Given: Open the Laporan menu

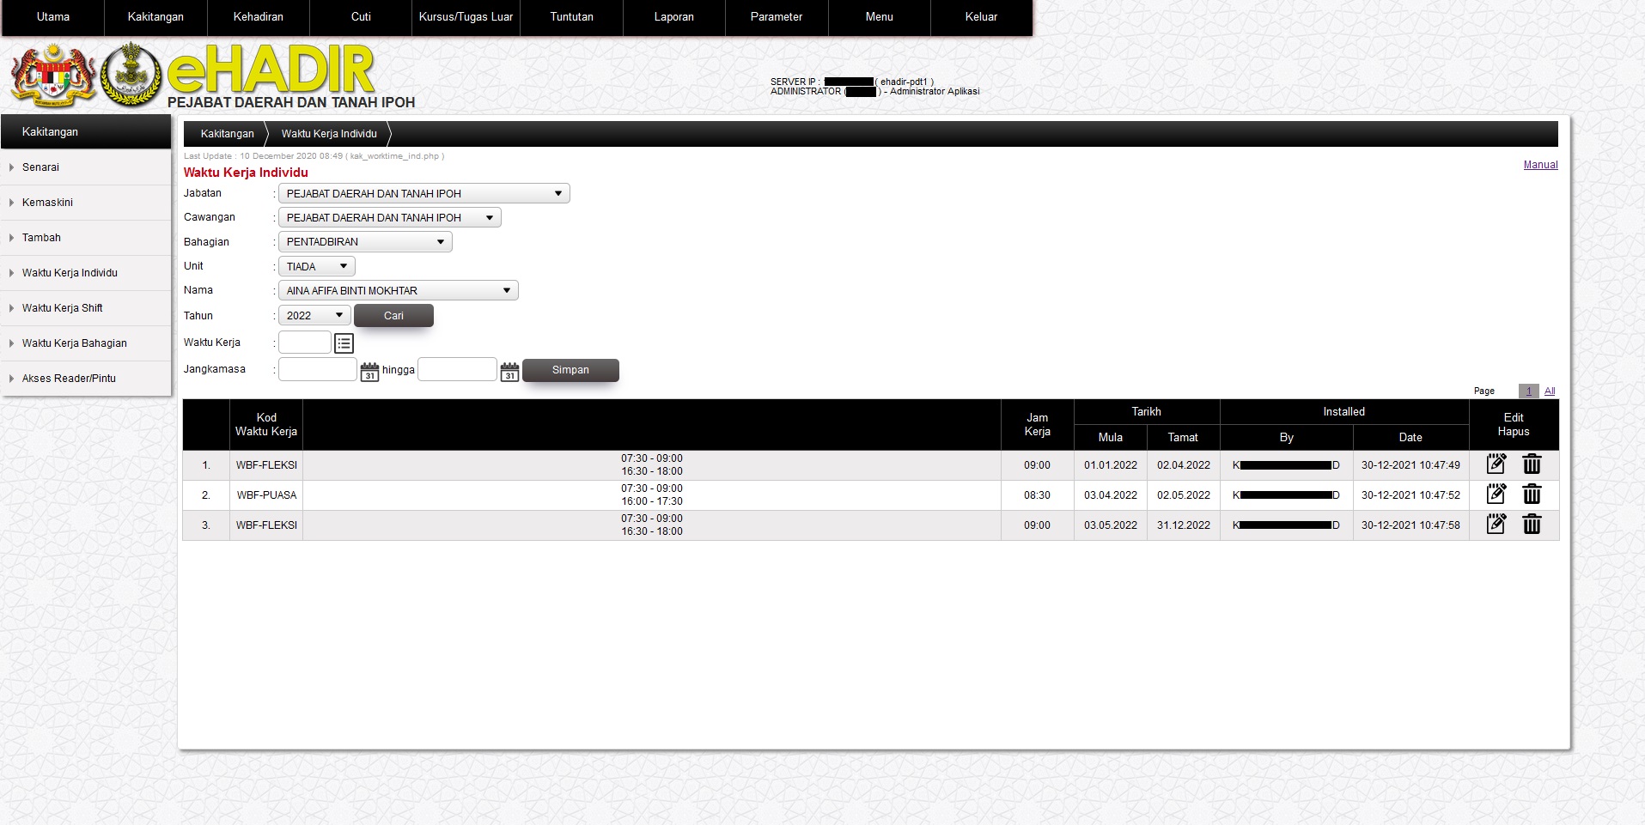Looking at the screenshot, I should pos(673,17).
